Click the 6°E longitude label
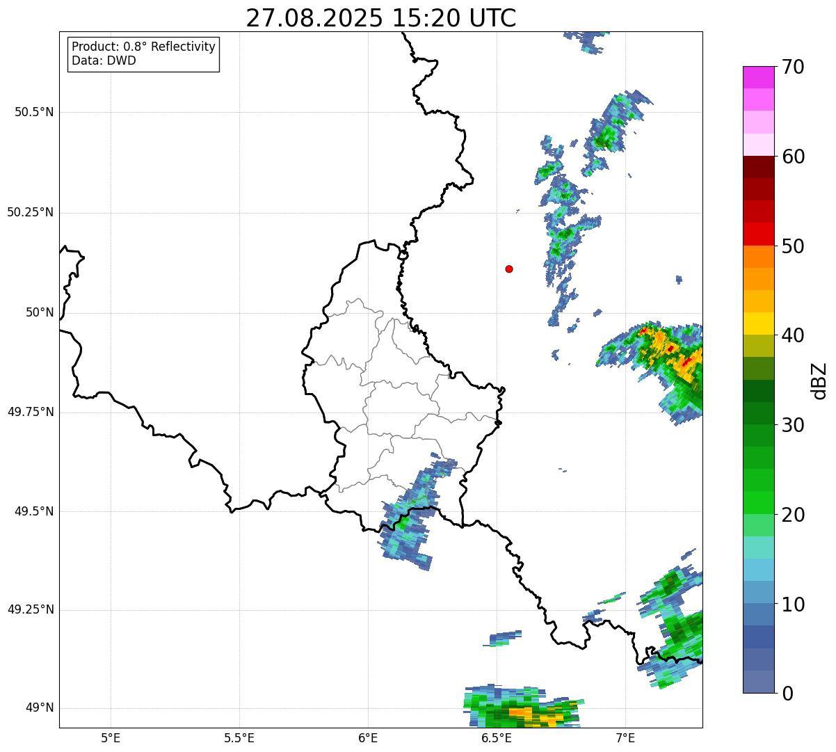 (x=368, y=737)
